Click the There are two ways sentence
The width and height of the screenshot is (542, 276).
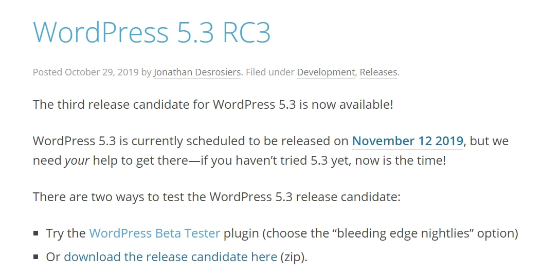(216, 196)
